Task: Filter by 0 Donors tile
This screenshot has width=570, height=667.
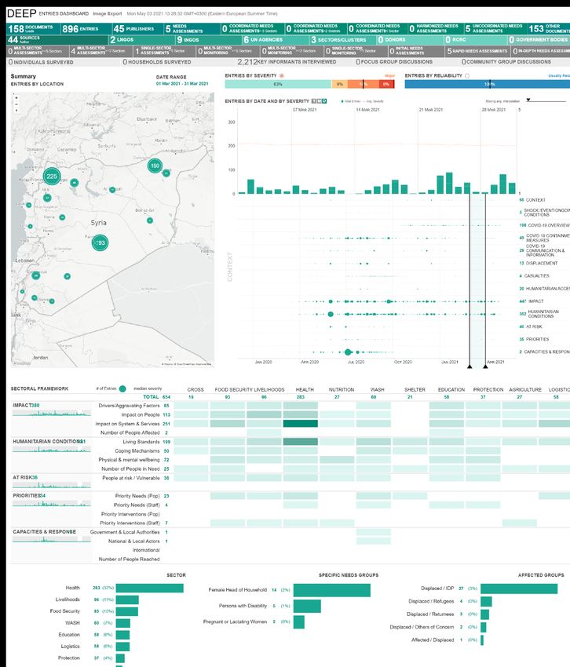Action: click(410, 39)
